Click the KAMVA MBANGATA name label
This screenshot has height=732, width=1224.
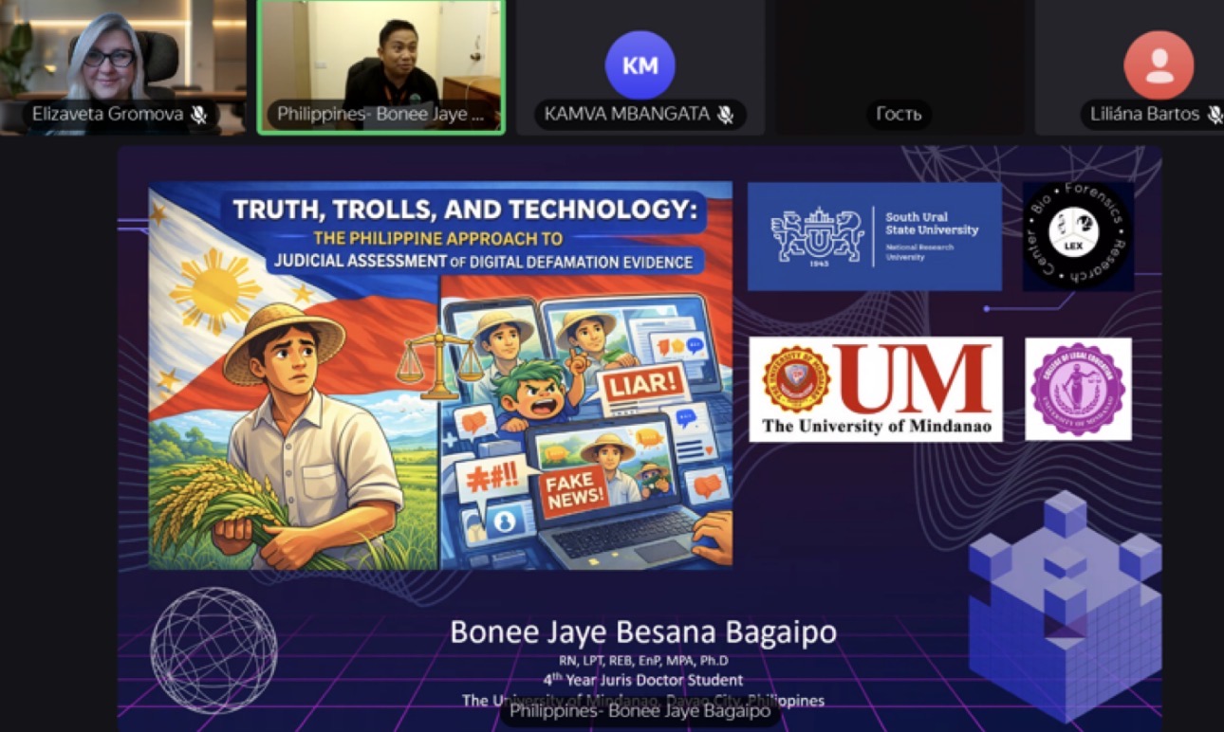[627, 115]
